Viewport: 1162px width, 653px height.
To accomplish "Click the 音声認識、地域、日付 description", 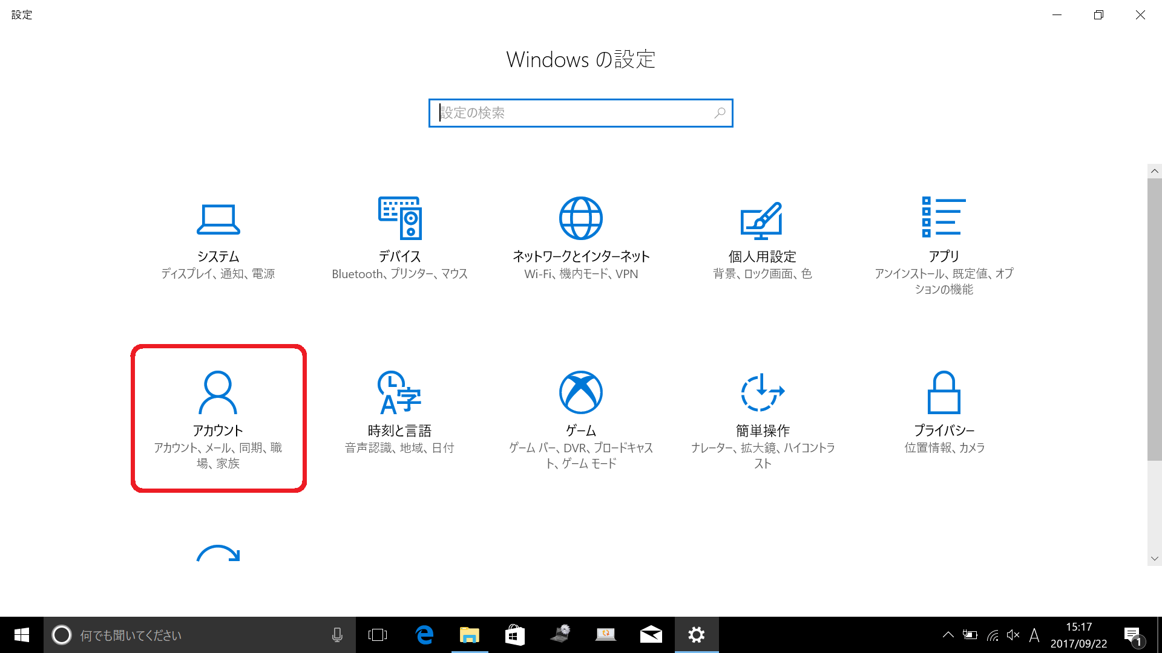I will (x=399, y=448).
